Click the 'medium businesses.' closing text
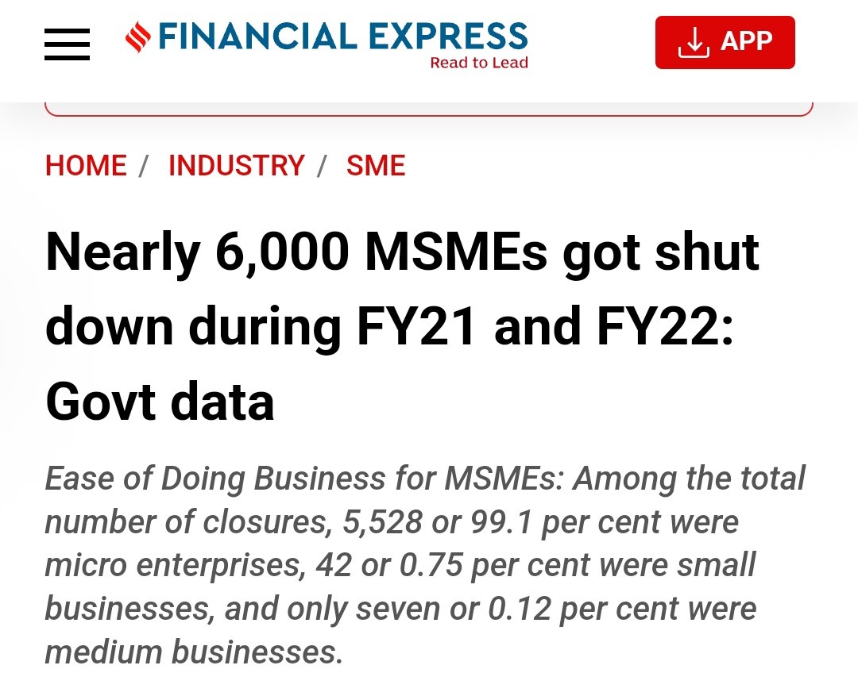Screen dimensions: 858x696 coord(194,652)
